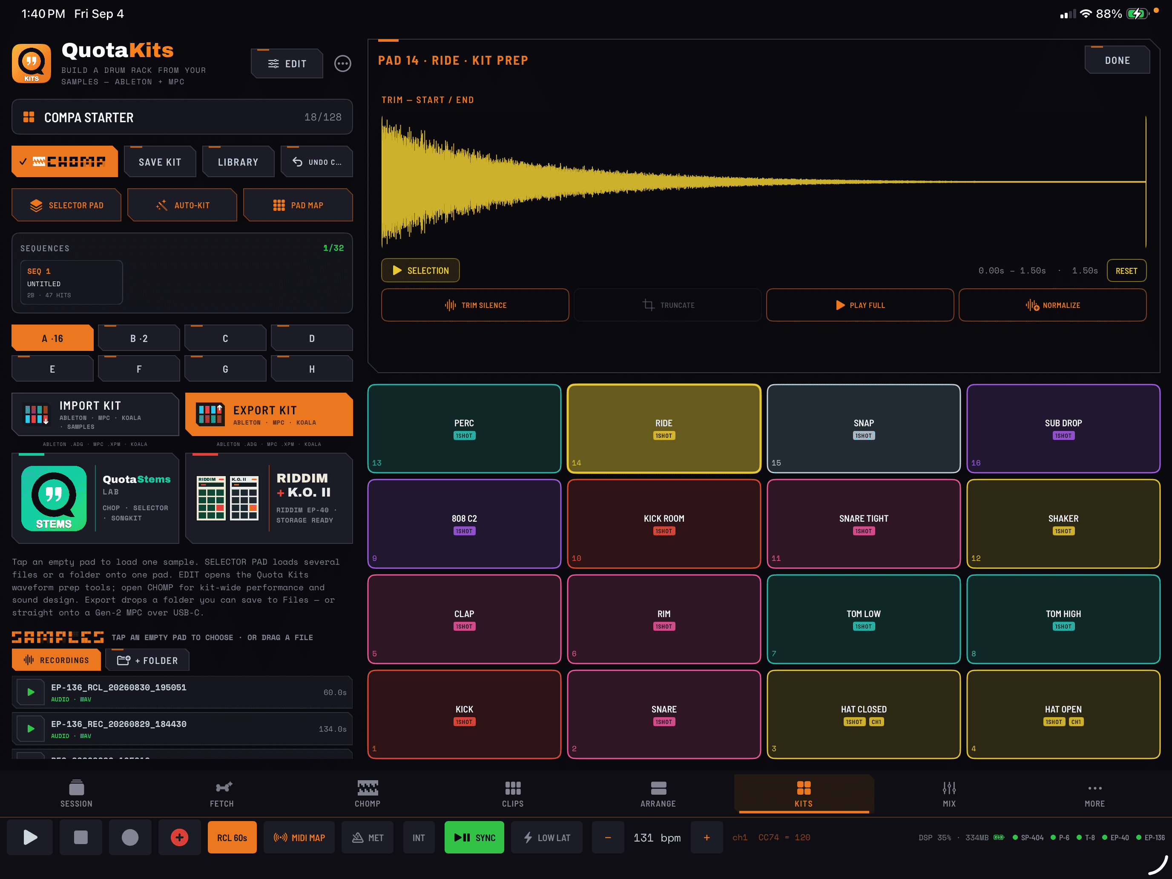Screen dimensions: 1172x879
Task: Tap the SHAKER pad 12
Action: tap(1063, 523)
